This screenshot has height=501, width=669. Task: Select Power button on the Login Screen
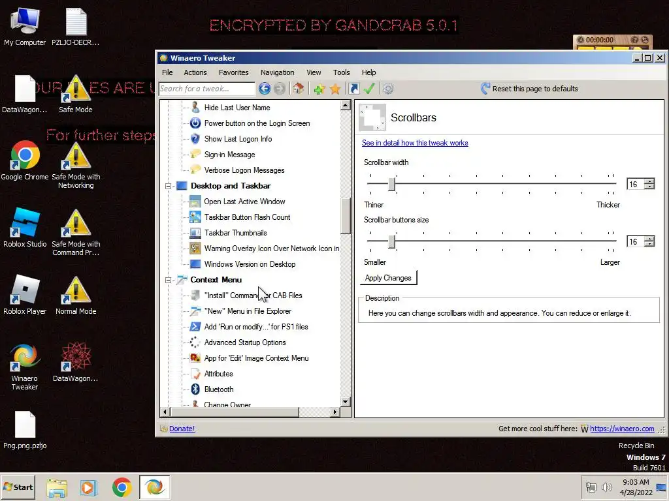point(257,123)
